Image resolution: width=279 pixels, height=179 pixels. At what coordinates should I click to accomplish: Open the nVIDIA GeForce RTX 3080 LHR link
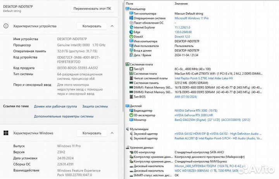click(194, 115)
